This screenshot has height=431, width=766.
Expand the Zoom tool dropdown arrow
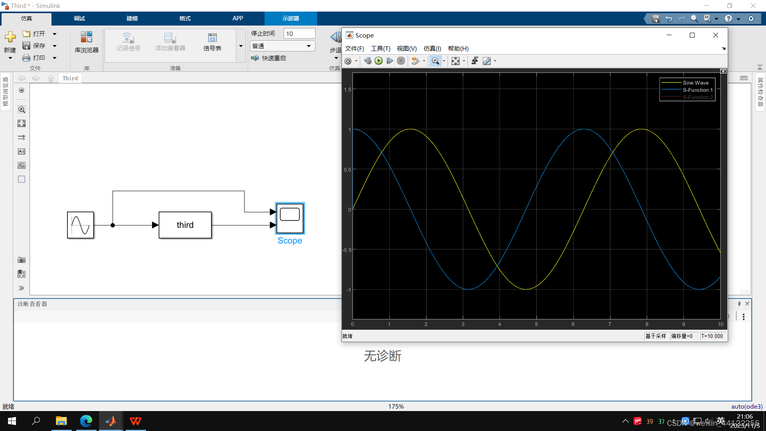[444, 61]
